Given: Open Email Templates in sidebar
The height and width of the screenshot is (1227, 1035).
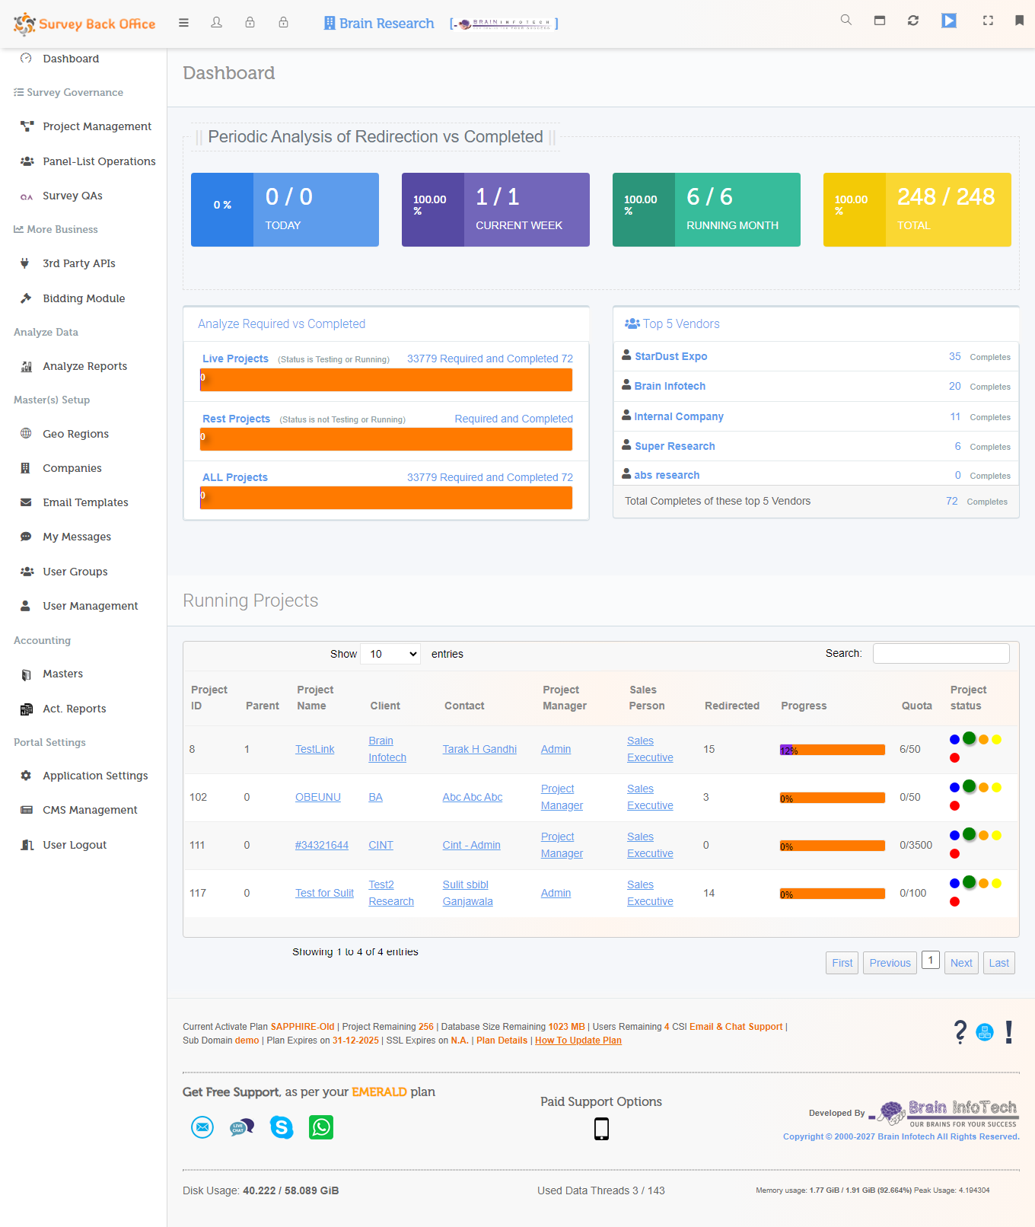Looking at the screenshot, I should click(85, 502).
